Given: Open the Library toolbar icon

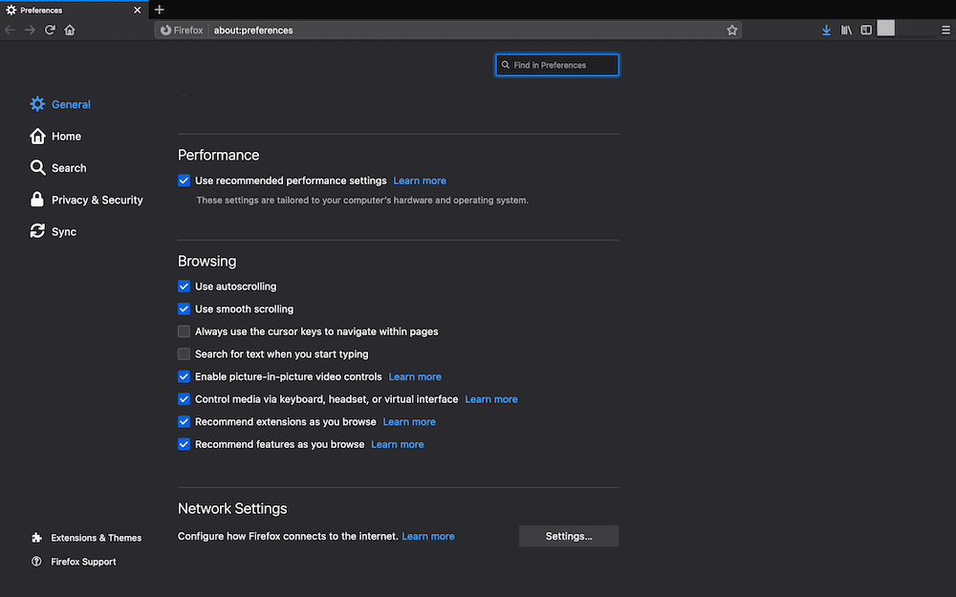Looking at the screenshot, I should [846, 30].
